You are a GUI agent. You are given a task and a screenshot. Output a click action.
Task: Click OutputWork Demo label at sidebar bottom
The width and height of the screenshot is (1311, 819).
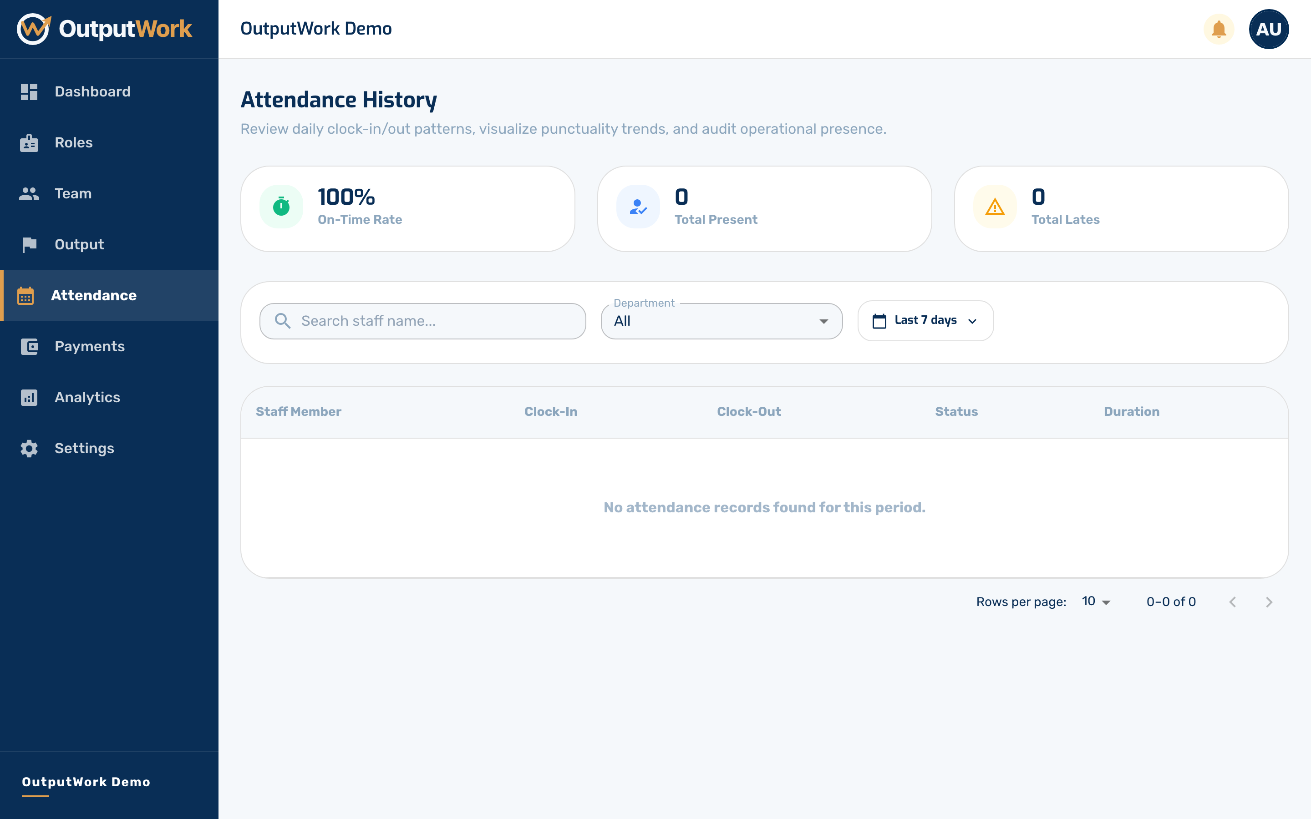point(86,782)
